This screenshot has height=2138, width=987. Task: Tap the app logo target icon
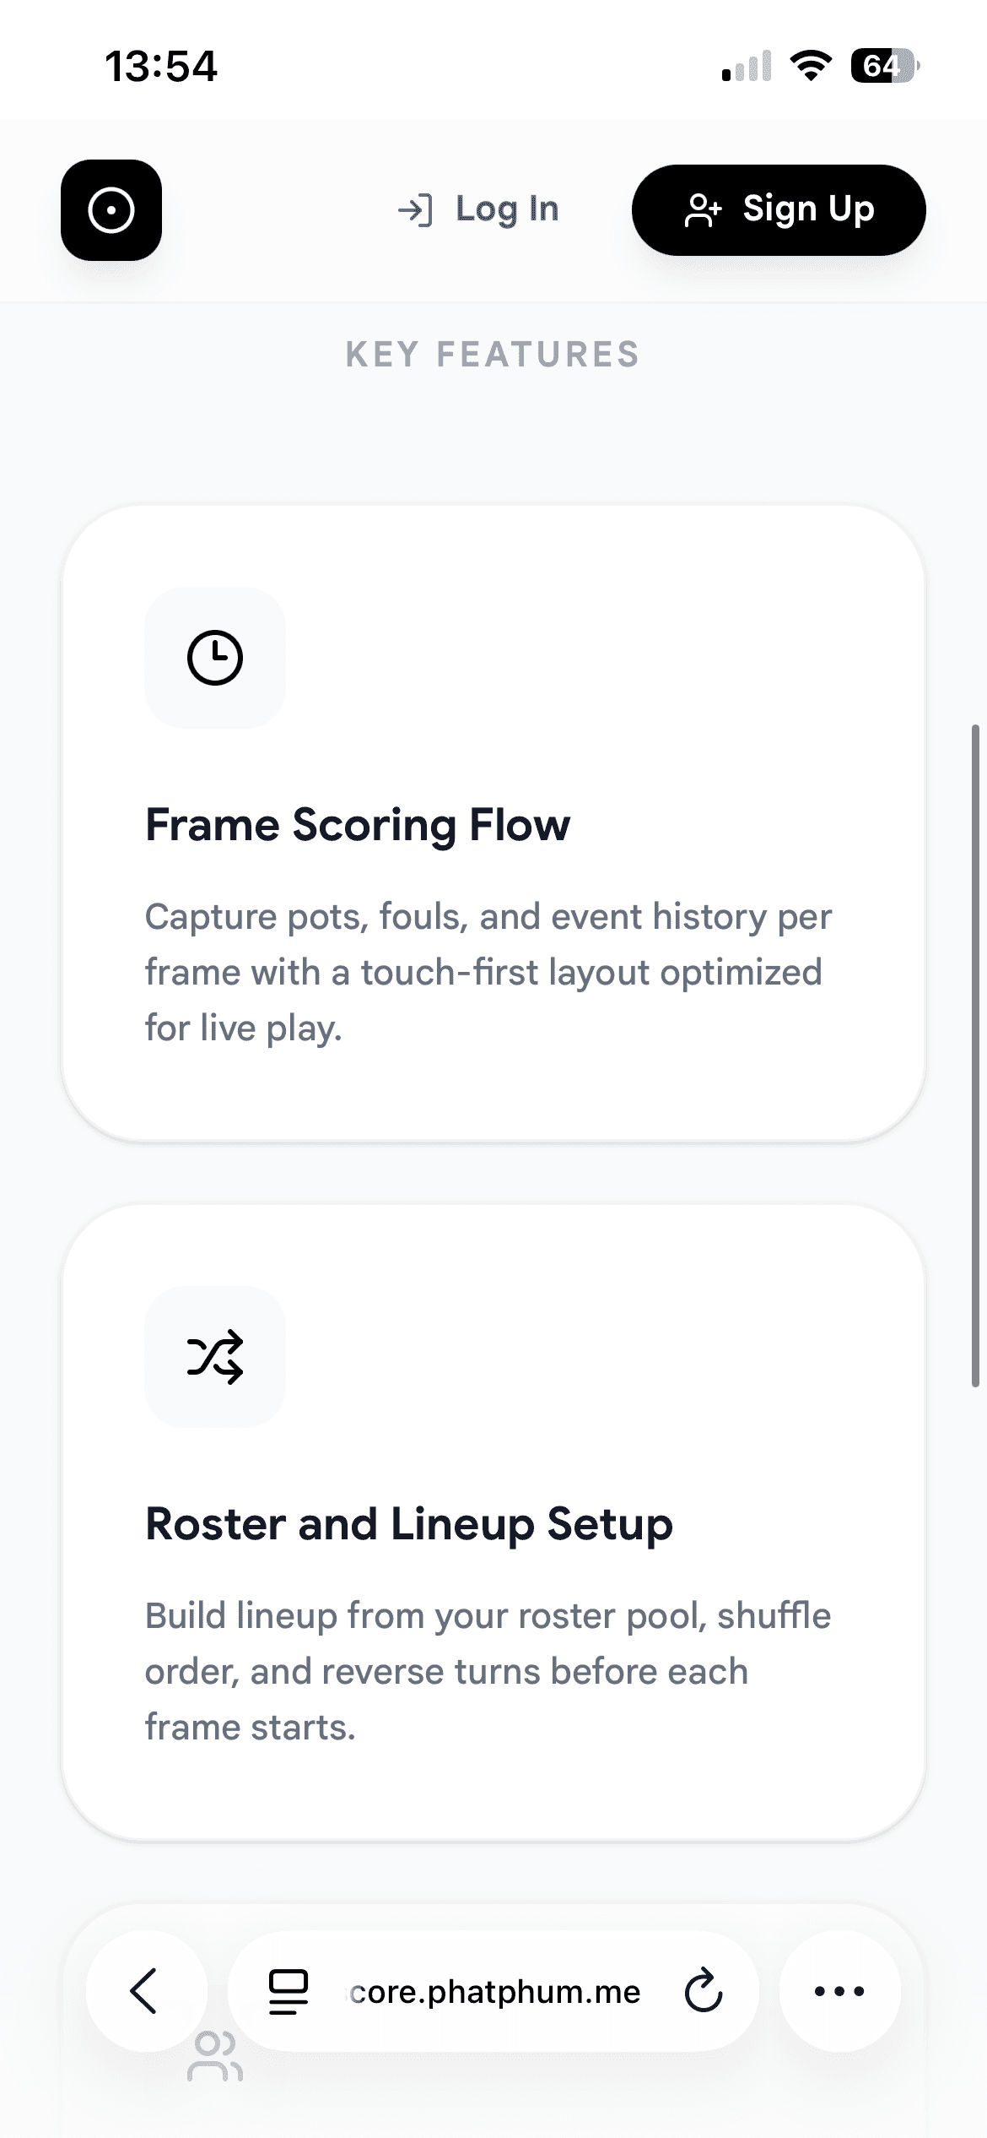click(x=111, y=210)
